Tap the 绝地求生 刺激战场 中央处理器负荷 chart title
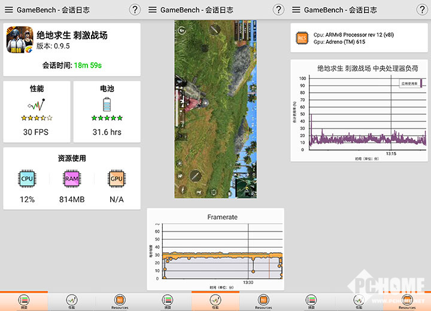Image resolution: width=431 pixels, height=311 pixels. (368, 68)
